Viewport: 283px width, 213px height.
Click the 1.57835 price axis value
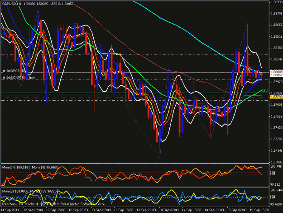tap(277, 93)
